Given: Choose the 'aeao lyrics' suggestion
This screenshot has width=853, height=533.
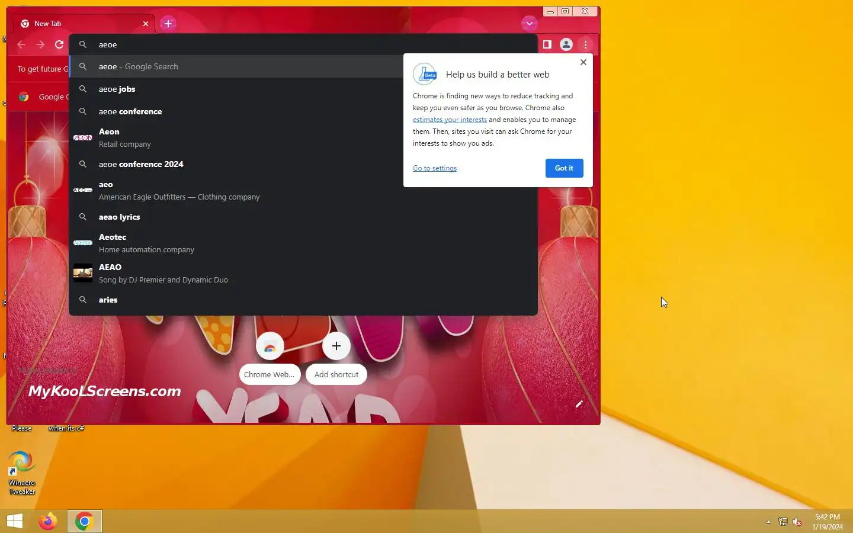Looking at the screenshot, I should tap(303, 217).
